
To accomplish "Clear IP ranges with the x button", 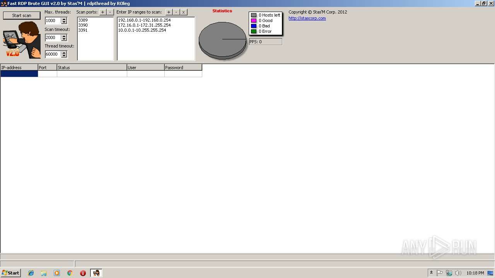I will [x=183, y=12].
